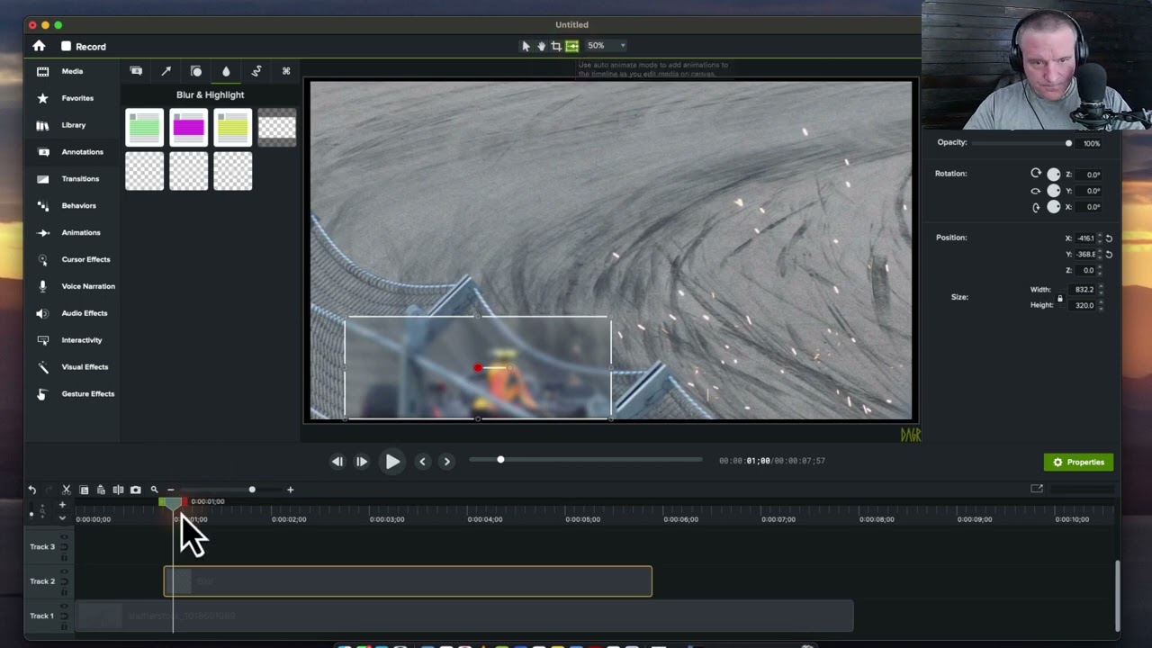Select the Pan hand tool
1152x648 pixels.
(x=541, y=46)
